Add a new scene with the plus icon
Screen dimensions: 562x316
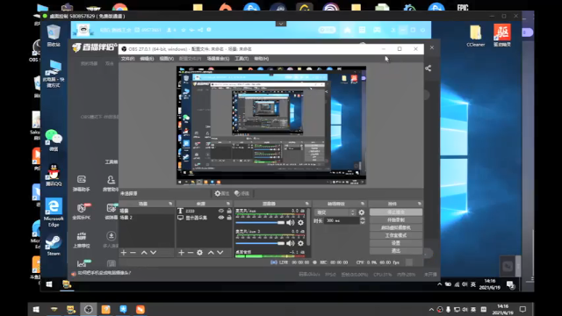point(124,253)
